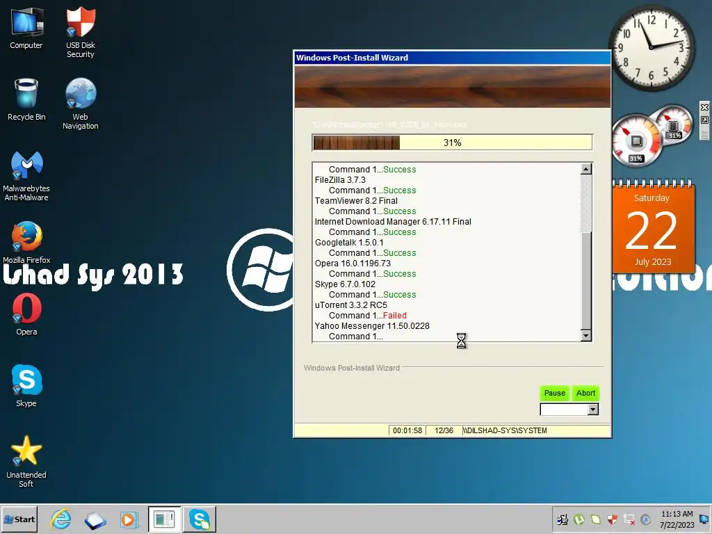Select Yahoo Messenger 11.50.0228 log entry

coord(373,326)
